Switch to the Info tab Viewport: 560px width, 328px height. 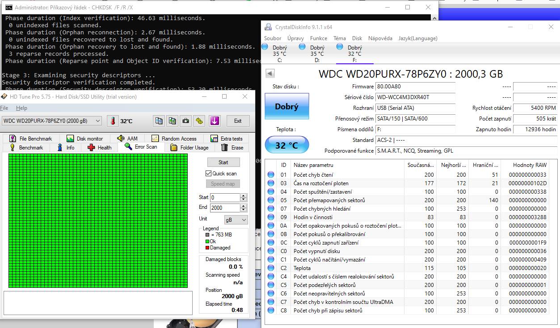click(x=66, y=148)
